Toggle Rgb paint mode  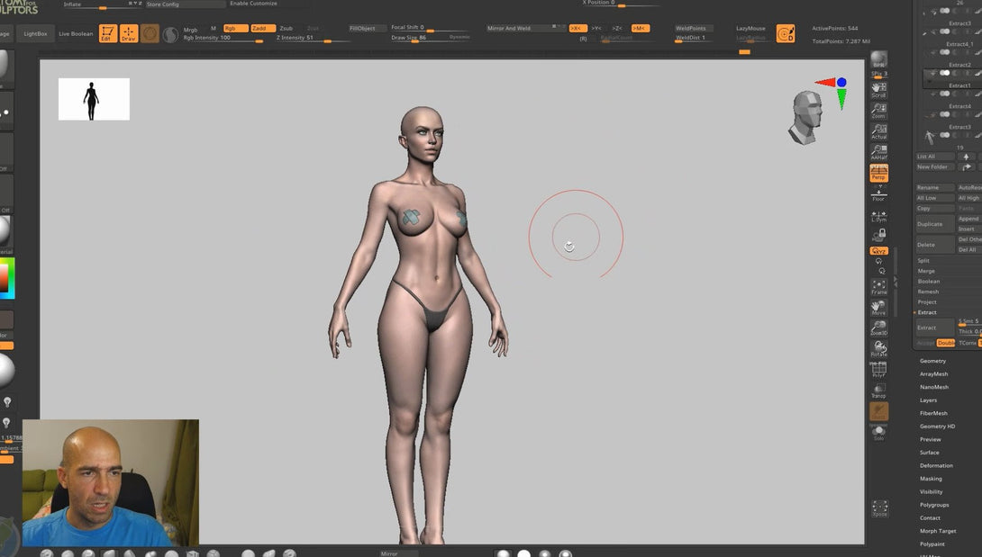235,29
